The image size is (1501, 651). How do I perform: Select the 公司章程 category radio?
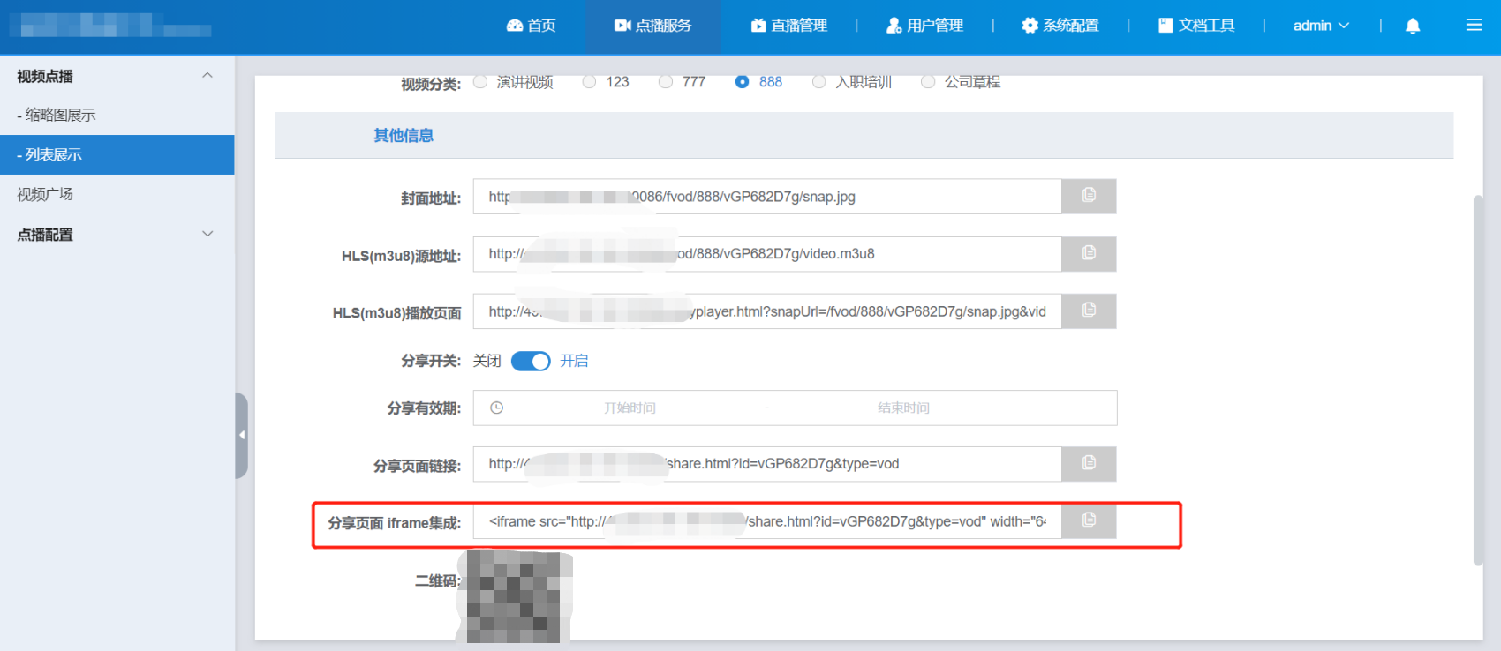927,81
